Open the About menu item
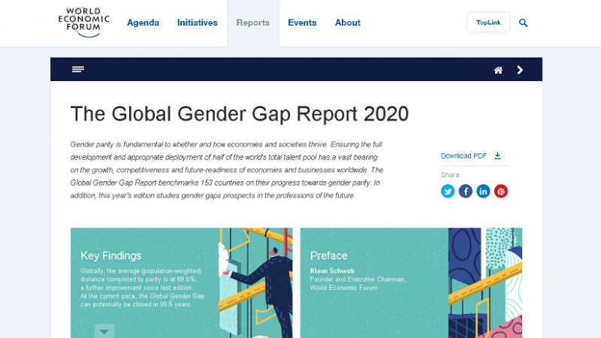The height and width of the screenshot is (338, 601). [x=348, y=23]
